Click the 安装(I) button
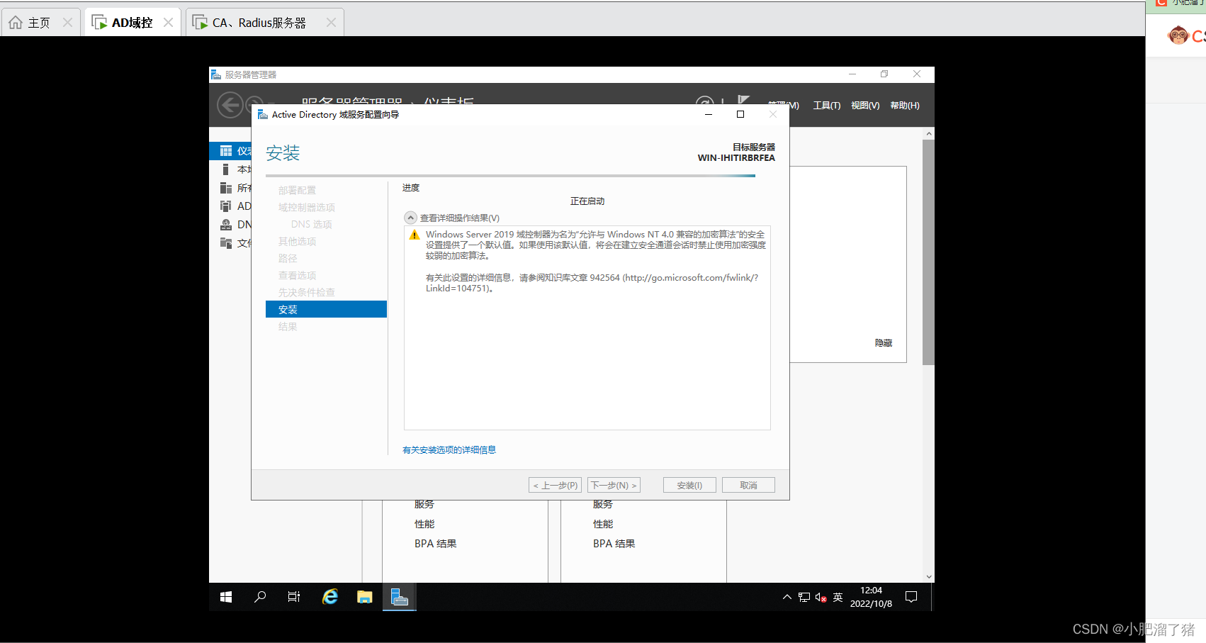Screen dimensions: 1206x643 tap(689, 485)
